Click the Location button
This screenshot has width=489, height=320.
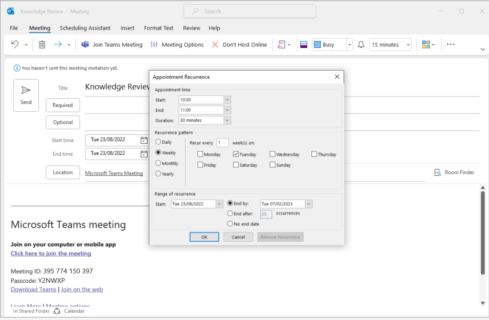point(63,172)
